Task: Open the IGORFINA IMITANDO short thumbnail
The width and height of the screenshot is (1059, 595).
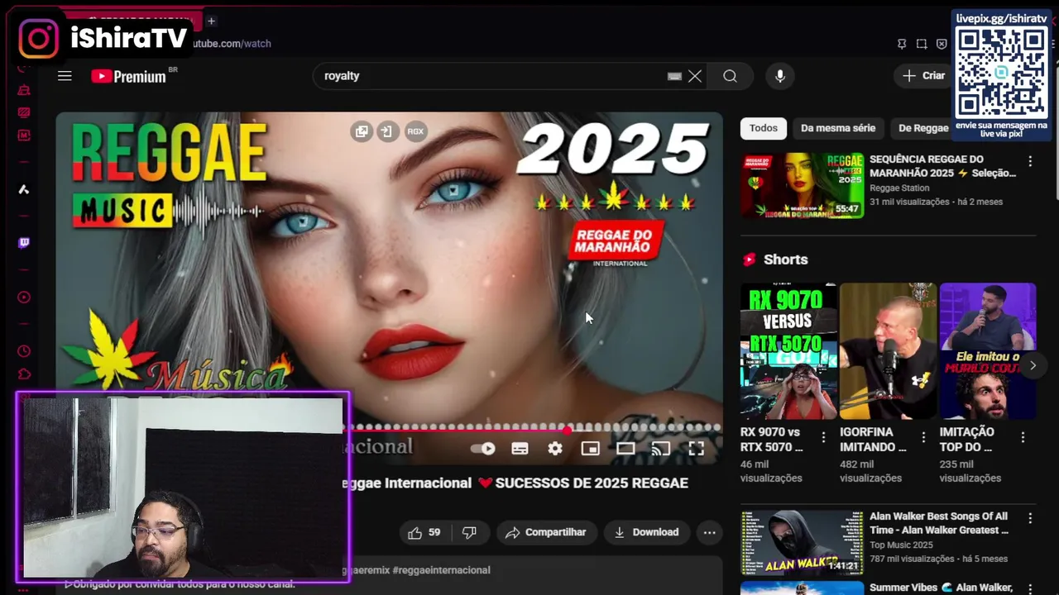Action: click(888, 351)
